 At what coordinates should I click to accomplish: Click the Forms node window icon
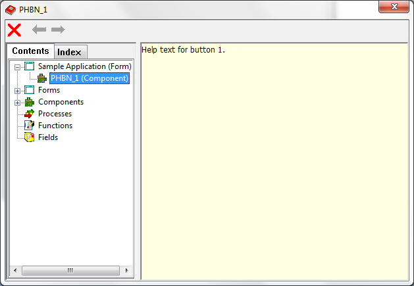tap(30, 90)
